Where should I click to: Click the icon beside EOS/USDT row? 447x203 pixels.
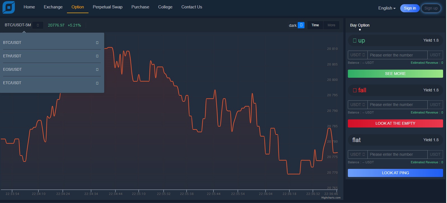[x=97, y=70]
